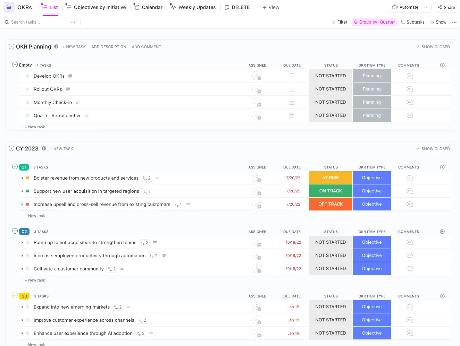Open the DELETE tab

[237, 7]
